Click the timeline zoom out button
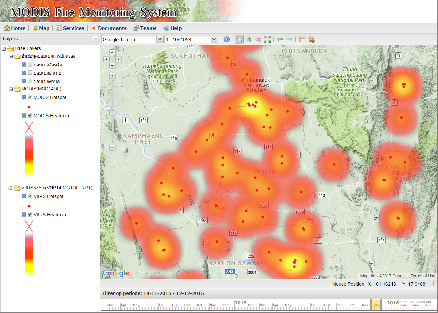 tap(423, 302)
